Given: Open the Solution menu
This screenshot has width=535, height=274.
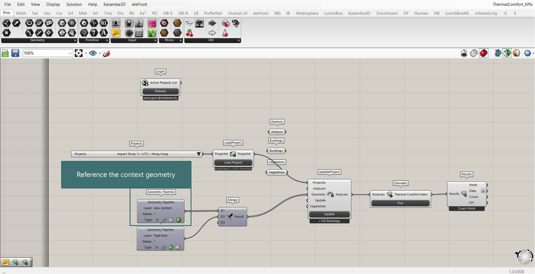Looking at the screenshot, I should click(x=74, y=4).
